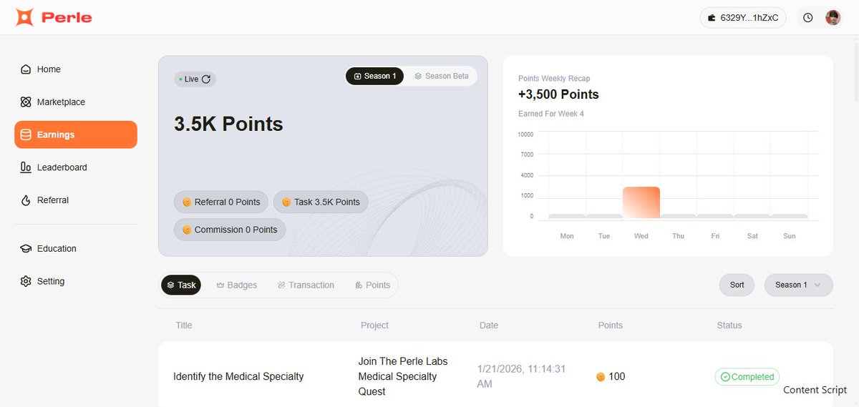Click the Referral flame icon
The height and width of the screenshot is (407, 859).
click(26, 200)
